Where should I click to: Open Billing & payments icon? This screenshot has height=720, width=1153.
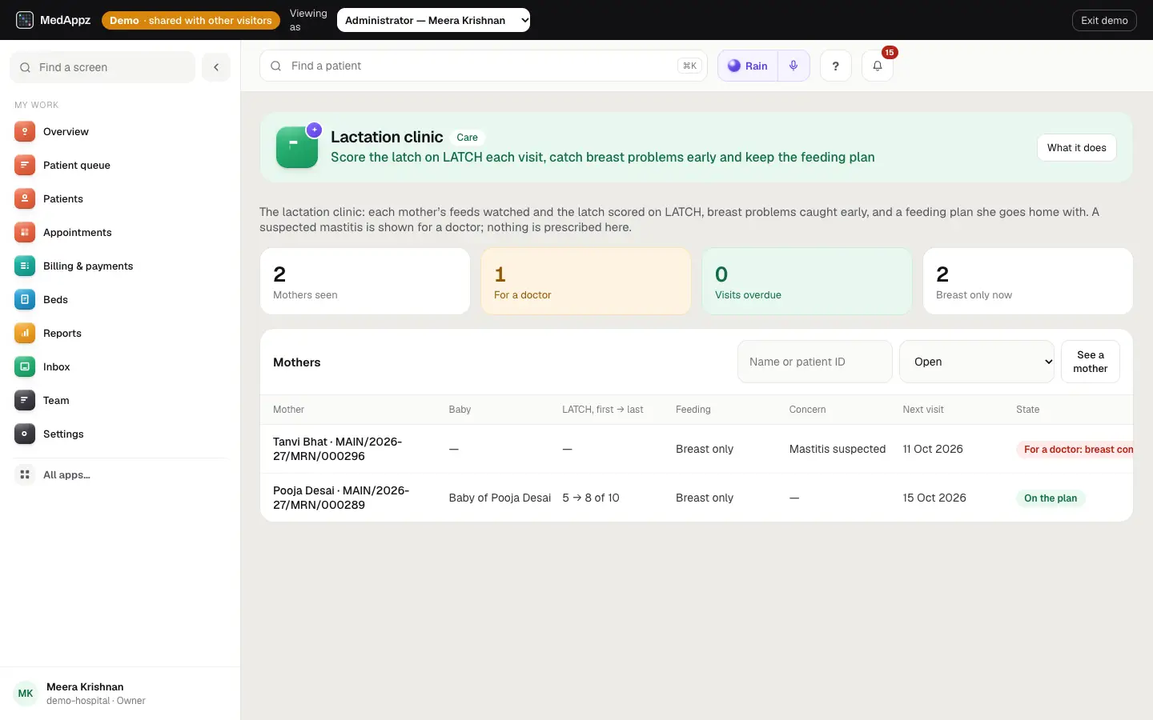(25, 266)
